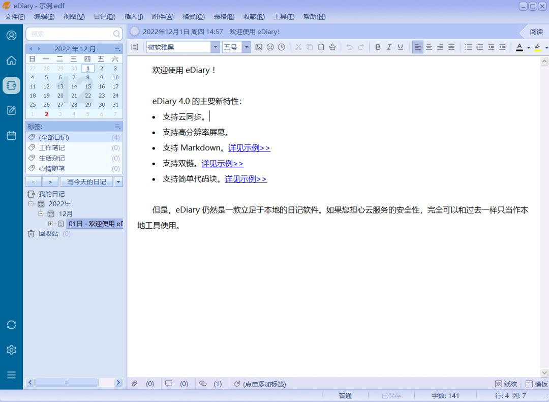Click the font color A swatch
The width and height of the screenshot is (549, 402).
(x=520, y=47)
